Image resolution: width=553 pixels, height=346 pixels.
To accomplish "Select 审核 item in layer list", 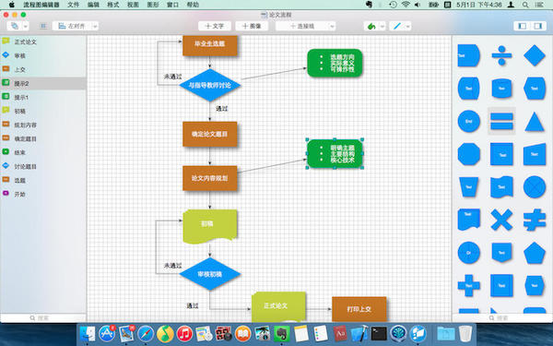I will tap(43, 55).
